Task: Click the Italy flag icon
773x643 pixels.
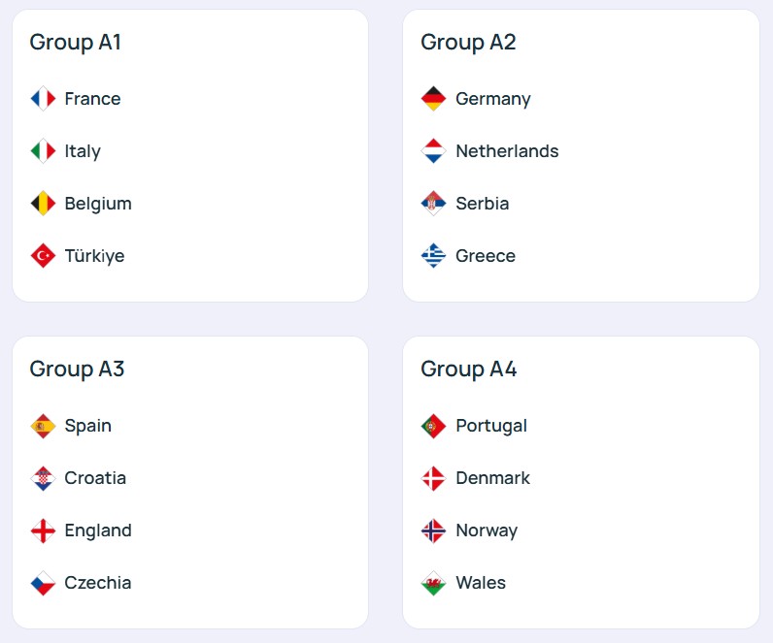Action: (x=43, y=151)
